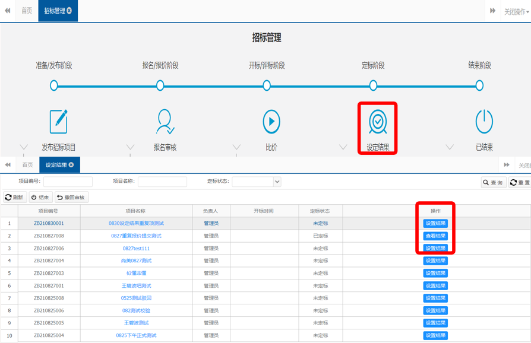Click the 比价 play icon
This screenshot has width=531, height=343.
coord(271,122)
